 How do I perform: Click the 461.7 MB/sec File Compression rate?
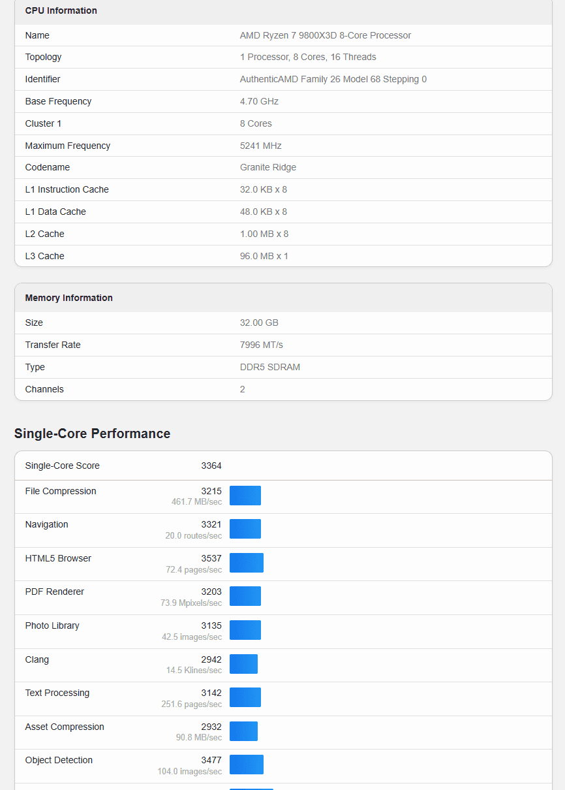pos(196,502)
